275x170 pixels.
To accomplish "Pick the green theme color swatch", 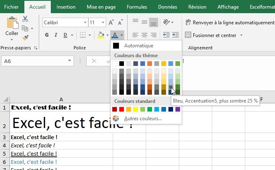I will click(x=178, y=63).
